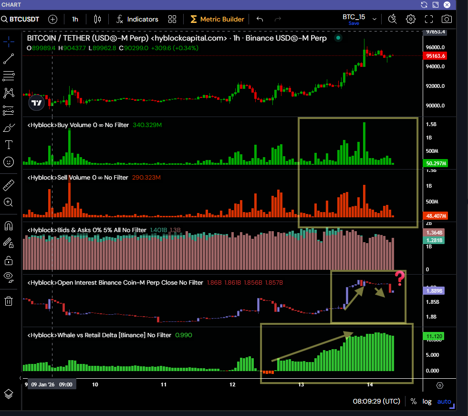Image resolution: width=468 pixels, height=416 pixels.
Task: Click the 1.364B asks value label
Action: click(434, 233)
